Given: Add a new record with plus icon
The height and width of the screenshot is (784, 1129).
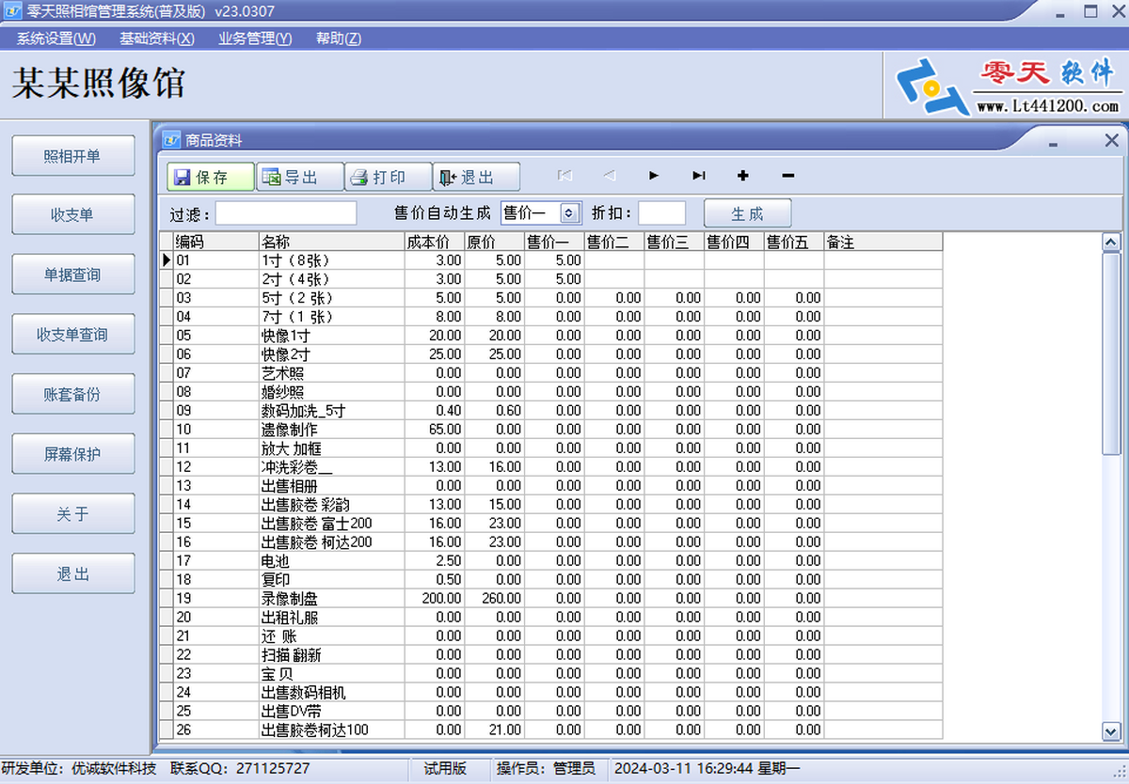Looking at the screenshot, I should coord(743,176).
